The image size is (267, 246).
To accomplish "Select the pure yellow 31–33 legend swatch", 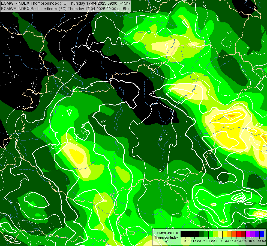I will click(x=225, y=234).
